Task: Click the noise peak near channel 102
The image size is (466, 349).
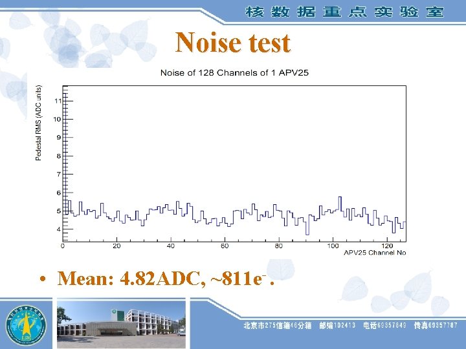Action: [x=340, y=197]
